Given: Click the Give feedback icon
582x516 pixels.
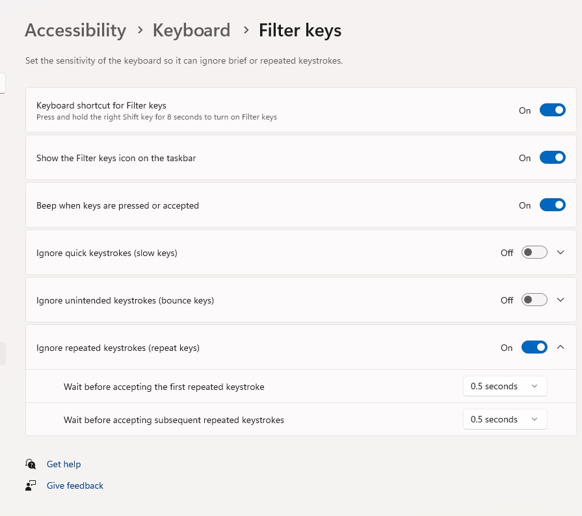Looking at the screenshot, I should pyautogui.click(x=31, y=485).
